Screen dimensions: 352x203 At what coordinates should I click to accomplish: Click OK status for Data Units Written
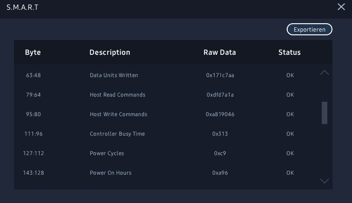tap(290, 75)
